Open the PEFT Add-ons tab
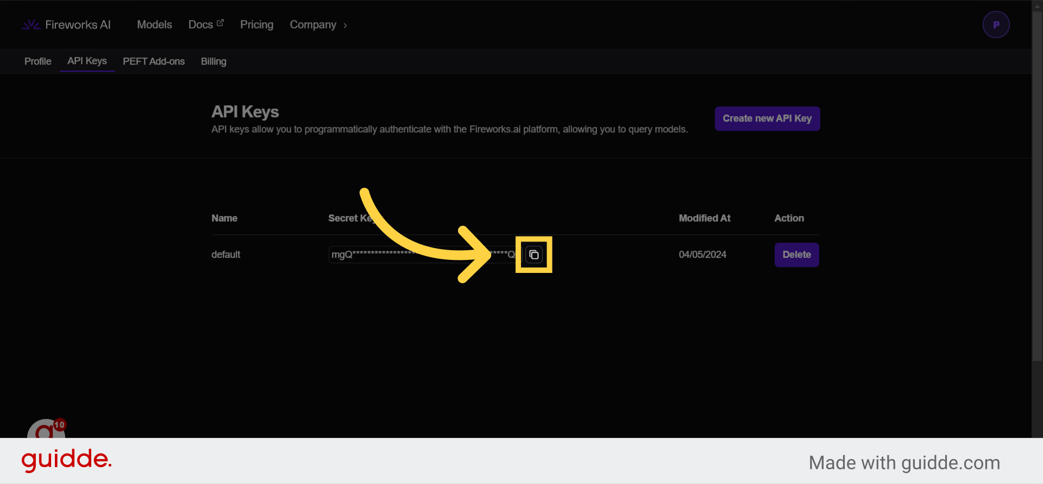 (x=154, y=61)
